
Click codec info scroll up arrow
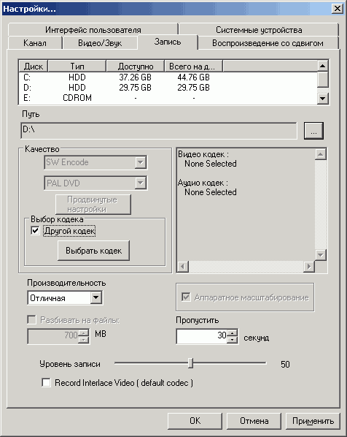point(320,154)
